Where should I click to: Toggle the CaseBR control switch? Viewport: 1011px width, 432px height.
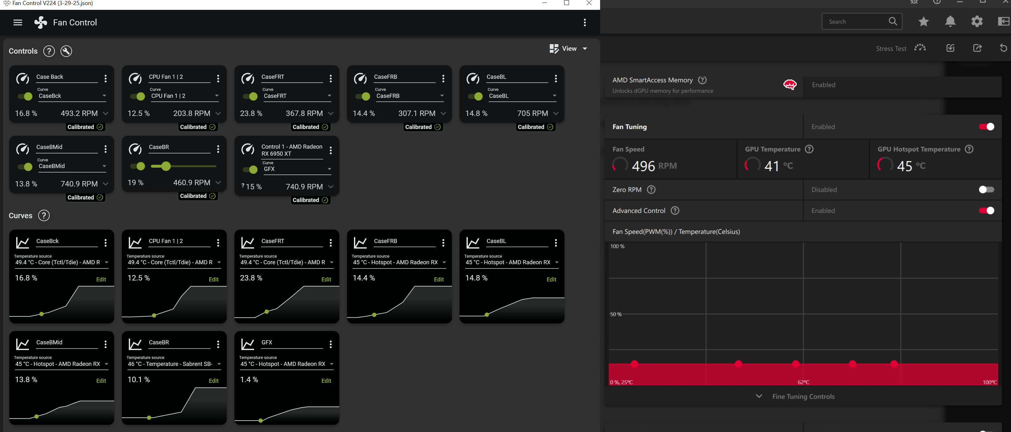[x=137, y=166]
